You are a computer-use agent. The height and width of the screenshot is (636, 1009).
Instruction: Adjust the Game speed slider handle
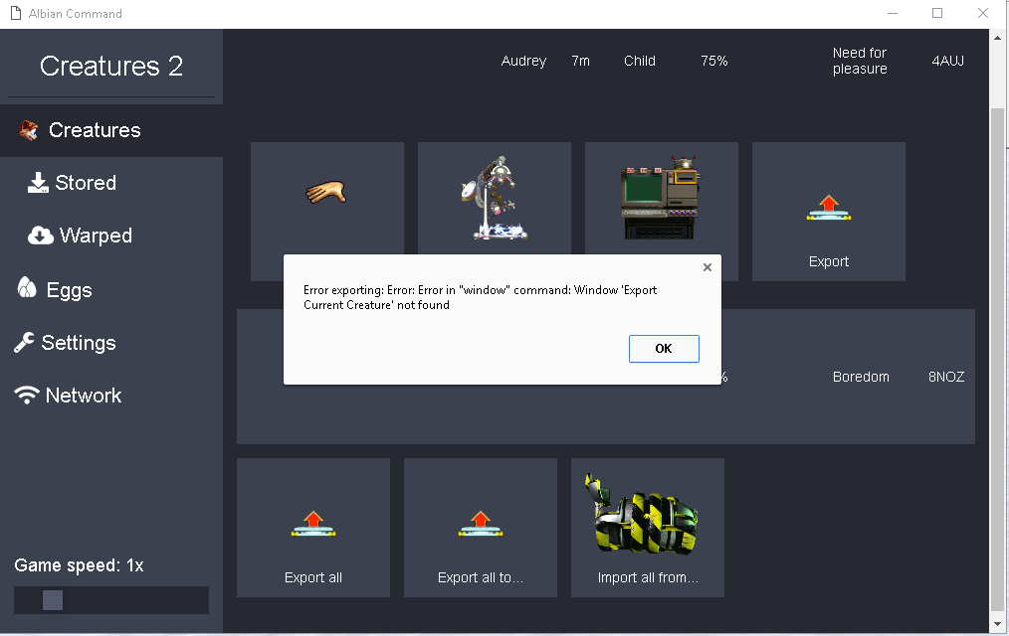pos(53,600)
